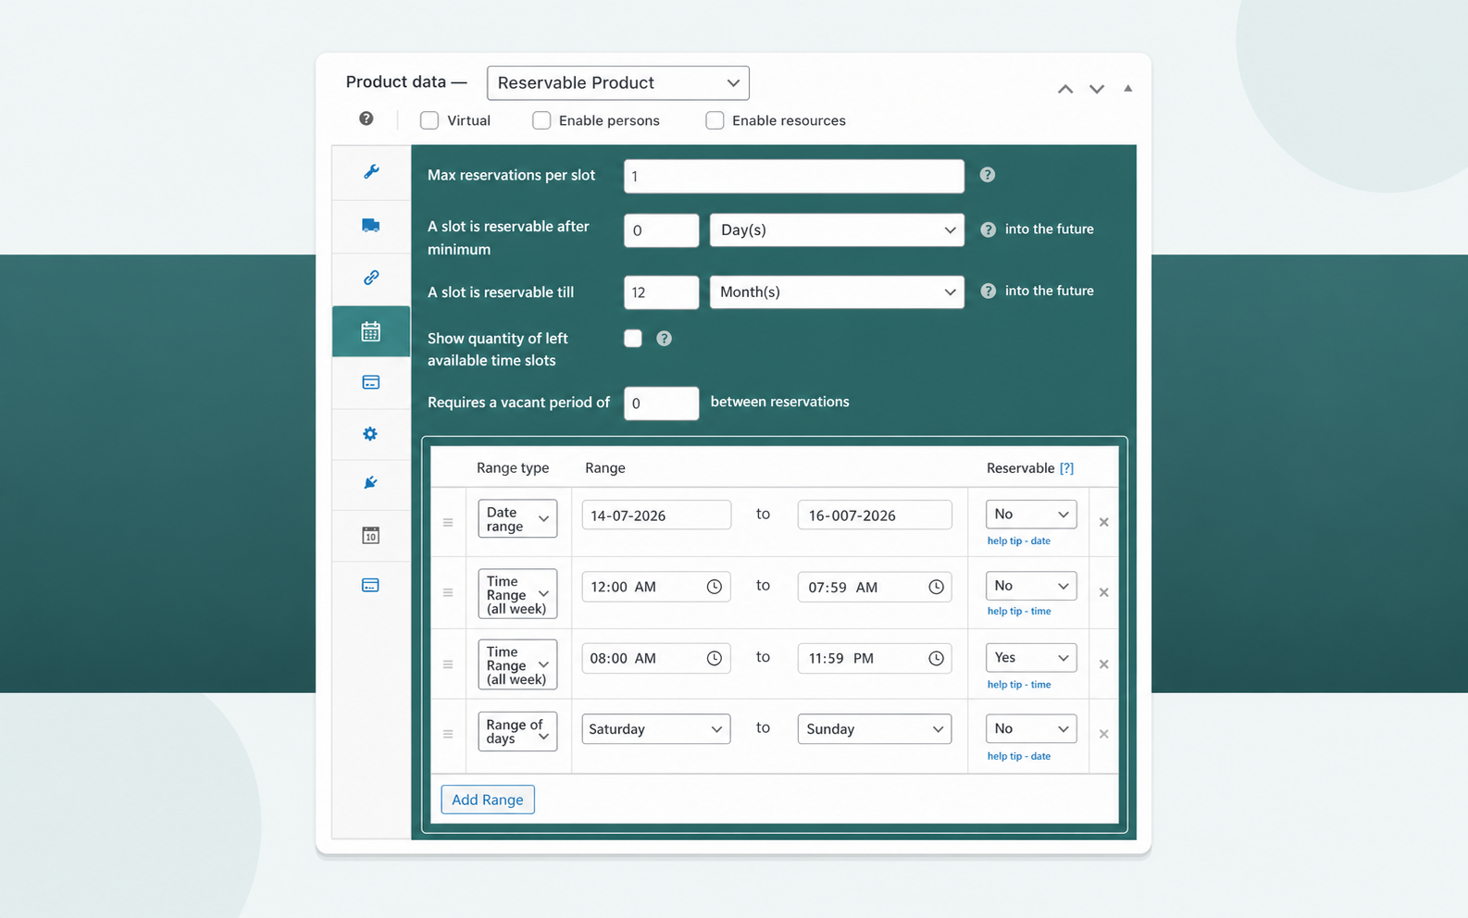Open clock picker for 08:00 AM field
This screenshot has width=1468, height=918.
click(715, 658)
